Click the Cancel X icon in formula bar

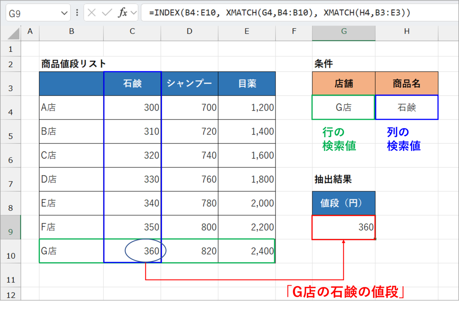(92, 13)
